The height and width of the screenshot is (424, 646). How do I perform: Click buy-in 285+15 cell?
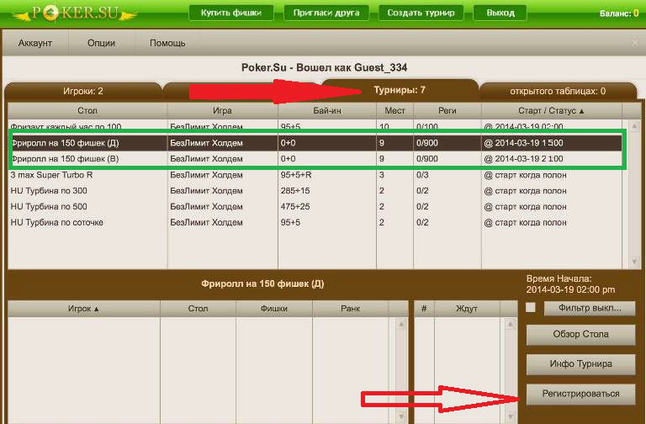[327, 191]
